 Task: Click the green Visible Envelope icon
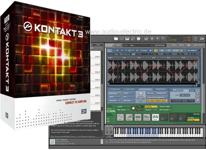click(119, 93)
